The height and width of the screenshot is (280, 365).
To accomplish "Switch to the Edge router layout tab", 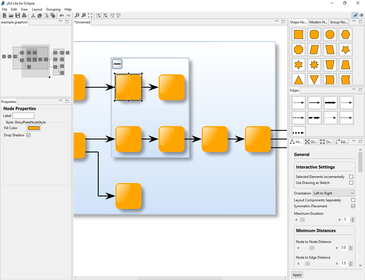I will coord(341,142).
